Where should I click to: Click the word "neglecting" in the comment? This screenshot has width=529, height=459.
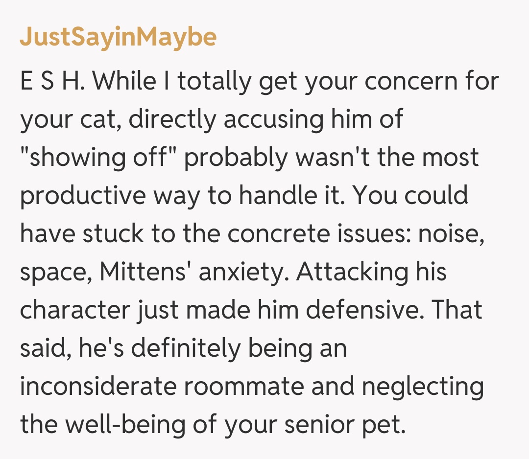(423, 387)
